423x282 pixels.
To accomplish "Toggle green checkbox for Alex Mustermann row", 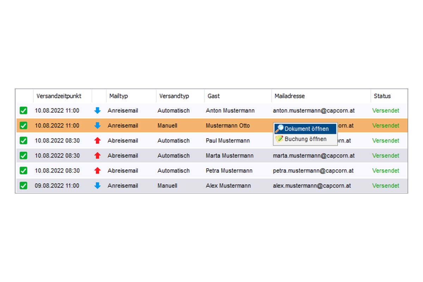I will 23,186.
